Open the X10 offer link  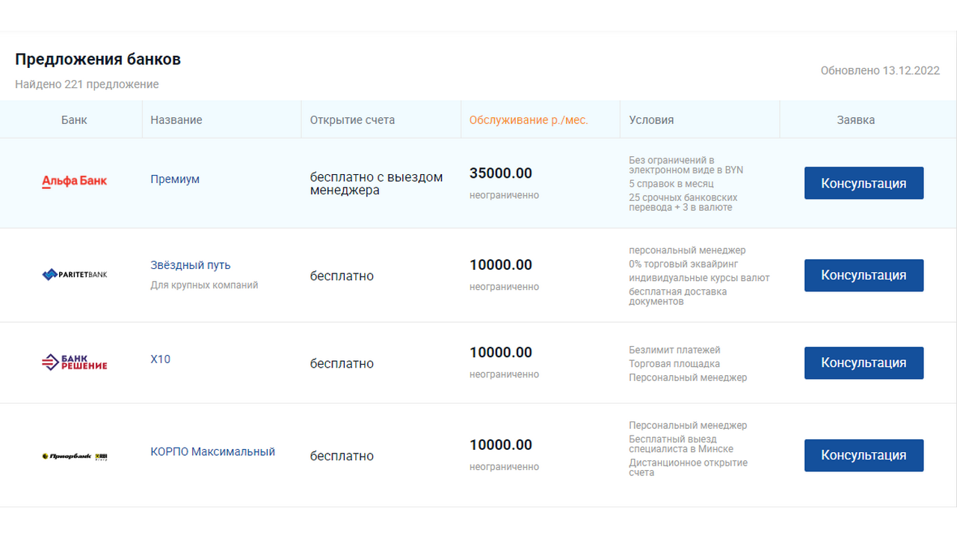click(x=161, y=359)
